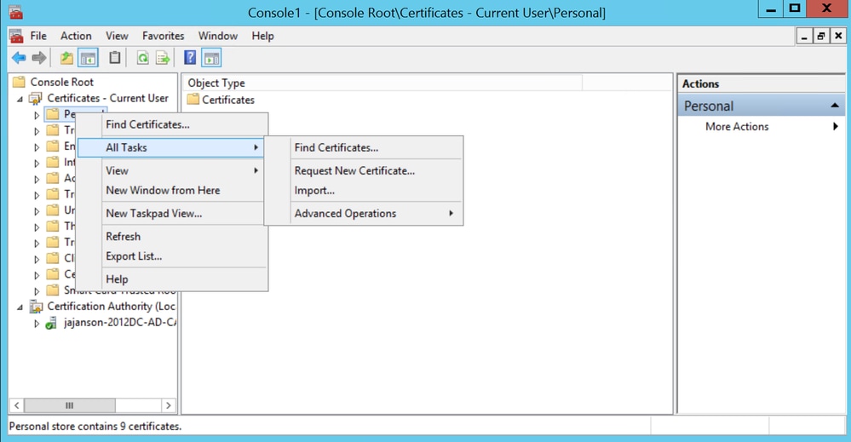851x442 pixels.
Task: Open Help via blue question mark icon
Action: click(189, 58)
